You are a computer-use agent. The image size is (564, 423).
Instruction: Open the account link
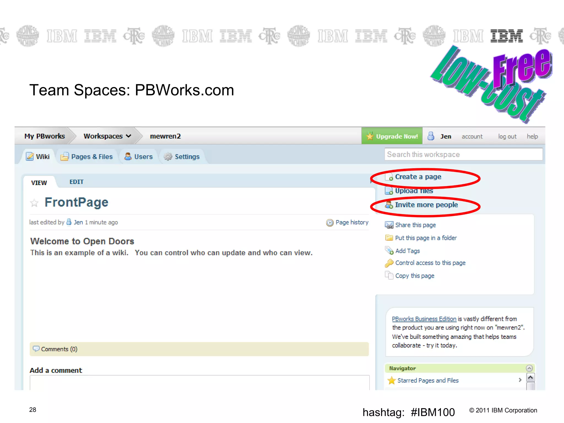472,136
